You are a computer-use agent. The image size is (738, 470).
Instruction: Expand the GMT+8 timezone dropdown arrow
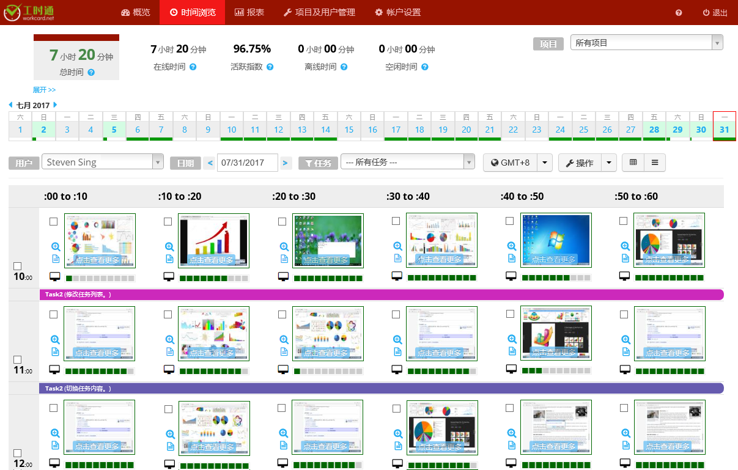[x=545, y=163]
